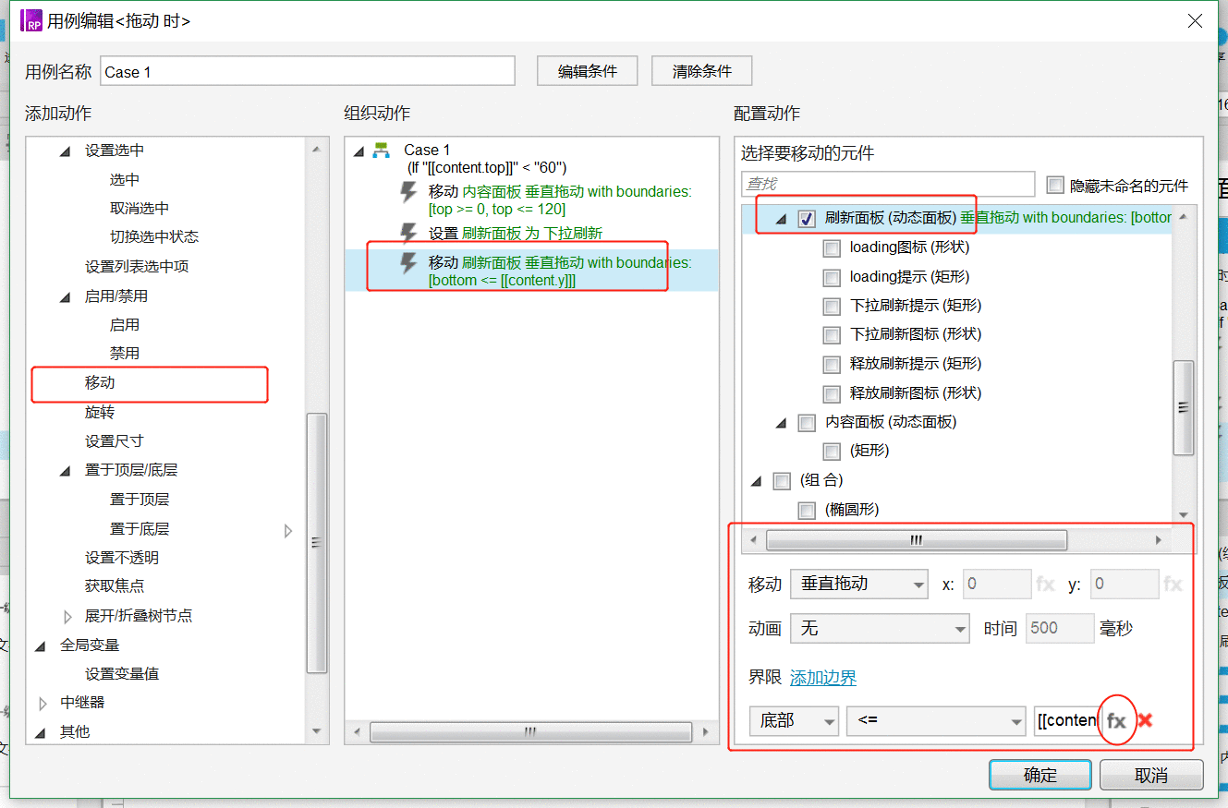Click 添加边界 link
1228x808 pixels.
coord(823,678)
